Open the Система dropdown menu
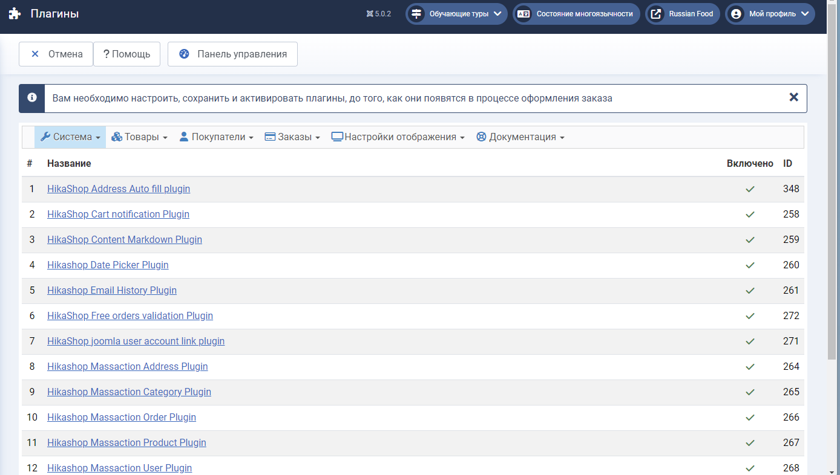 (x=70, y=137)
